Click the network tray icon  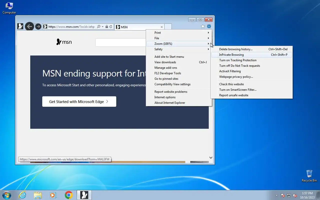pos(289,195)
